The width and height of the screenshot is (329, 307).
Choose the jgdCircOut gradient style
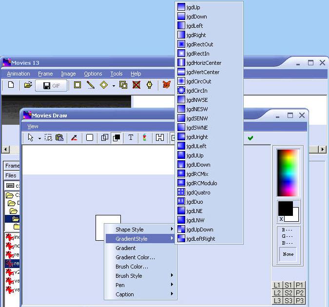point(198,81)
